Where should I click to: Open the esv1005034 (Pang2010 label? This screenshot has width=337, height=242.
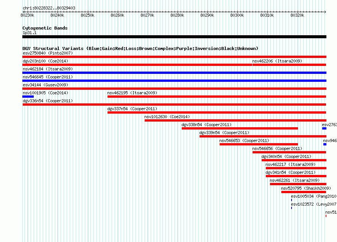314,196
